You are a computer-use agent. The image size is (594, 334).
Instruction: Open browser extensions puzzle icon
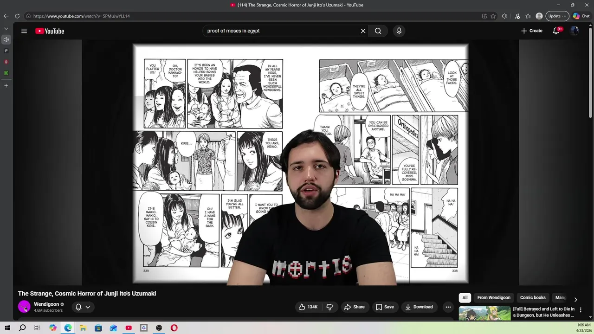pyautogui.click(x=504, y=16)
